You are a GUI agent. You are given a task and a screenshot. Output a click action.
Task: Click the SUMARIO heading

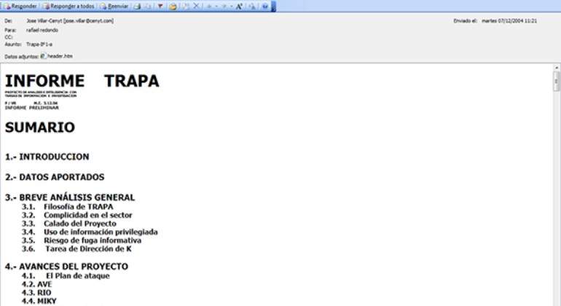coord(40,127)
